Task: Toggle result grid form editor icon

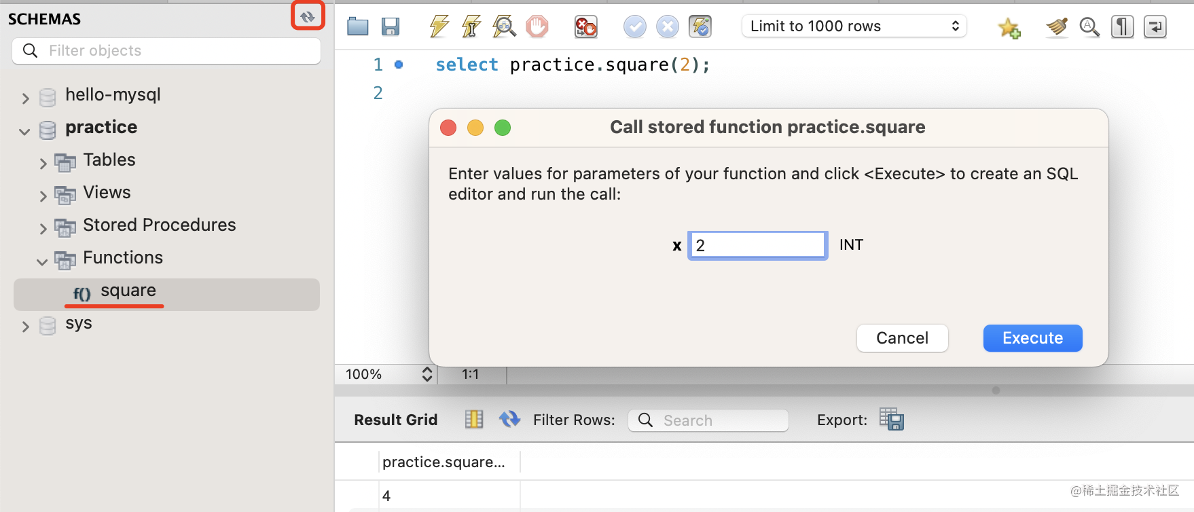Action: (474, 420)
